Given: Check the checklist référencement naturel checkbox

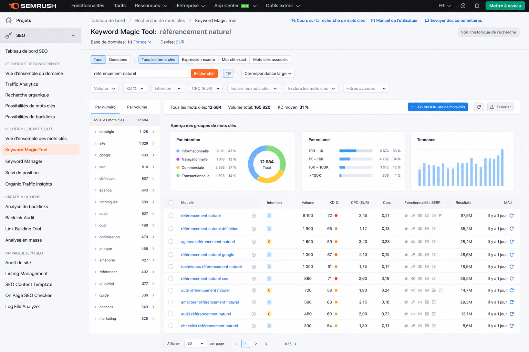Looking at the screenshot, I should click(171, 326).
